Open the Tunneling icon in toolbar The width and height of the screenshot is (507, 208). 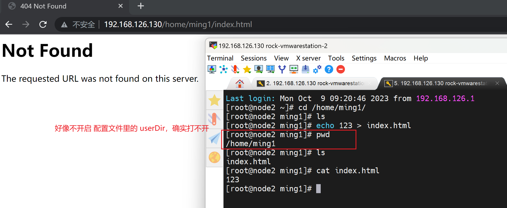point(294,69)
